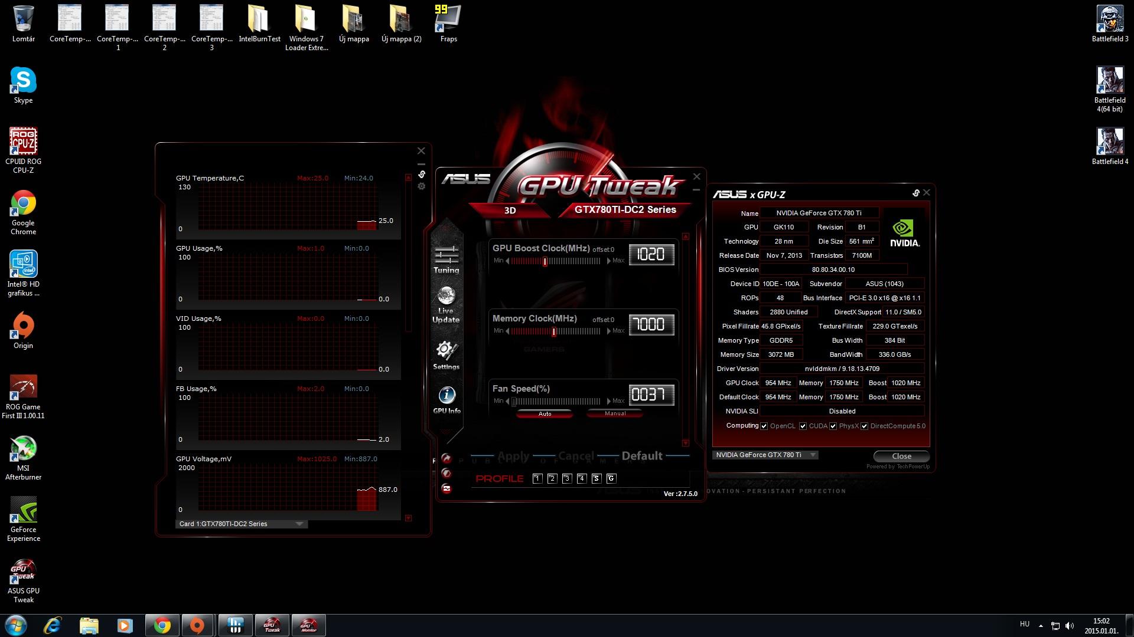Click the GPU Monitor taskbar button
Image resolution: width=1134 pixels, height=637 pixels.
coord(308,625)
